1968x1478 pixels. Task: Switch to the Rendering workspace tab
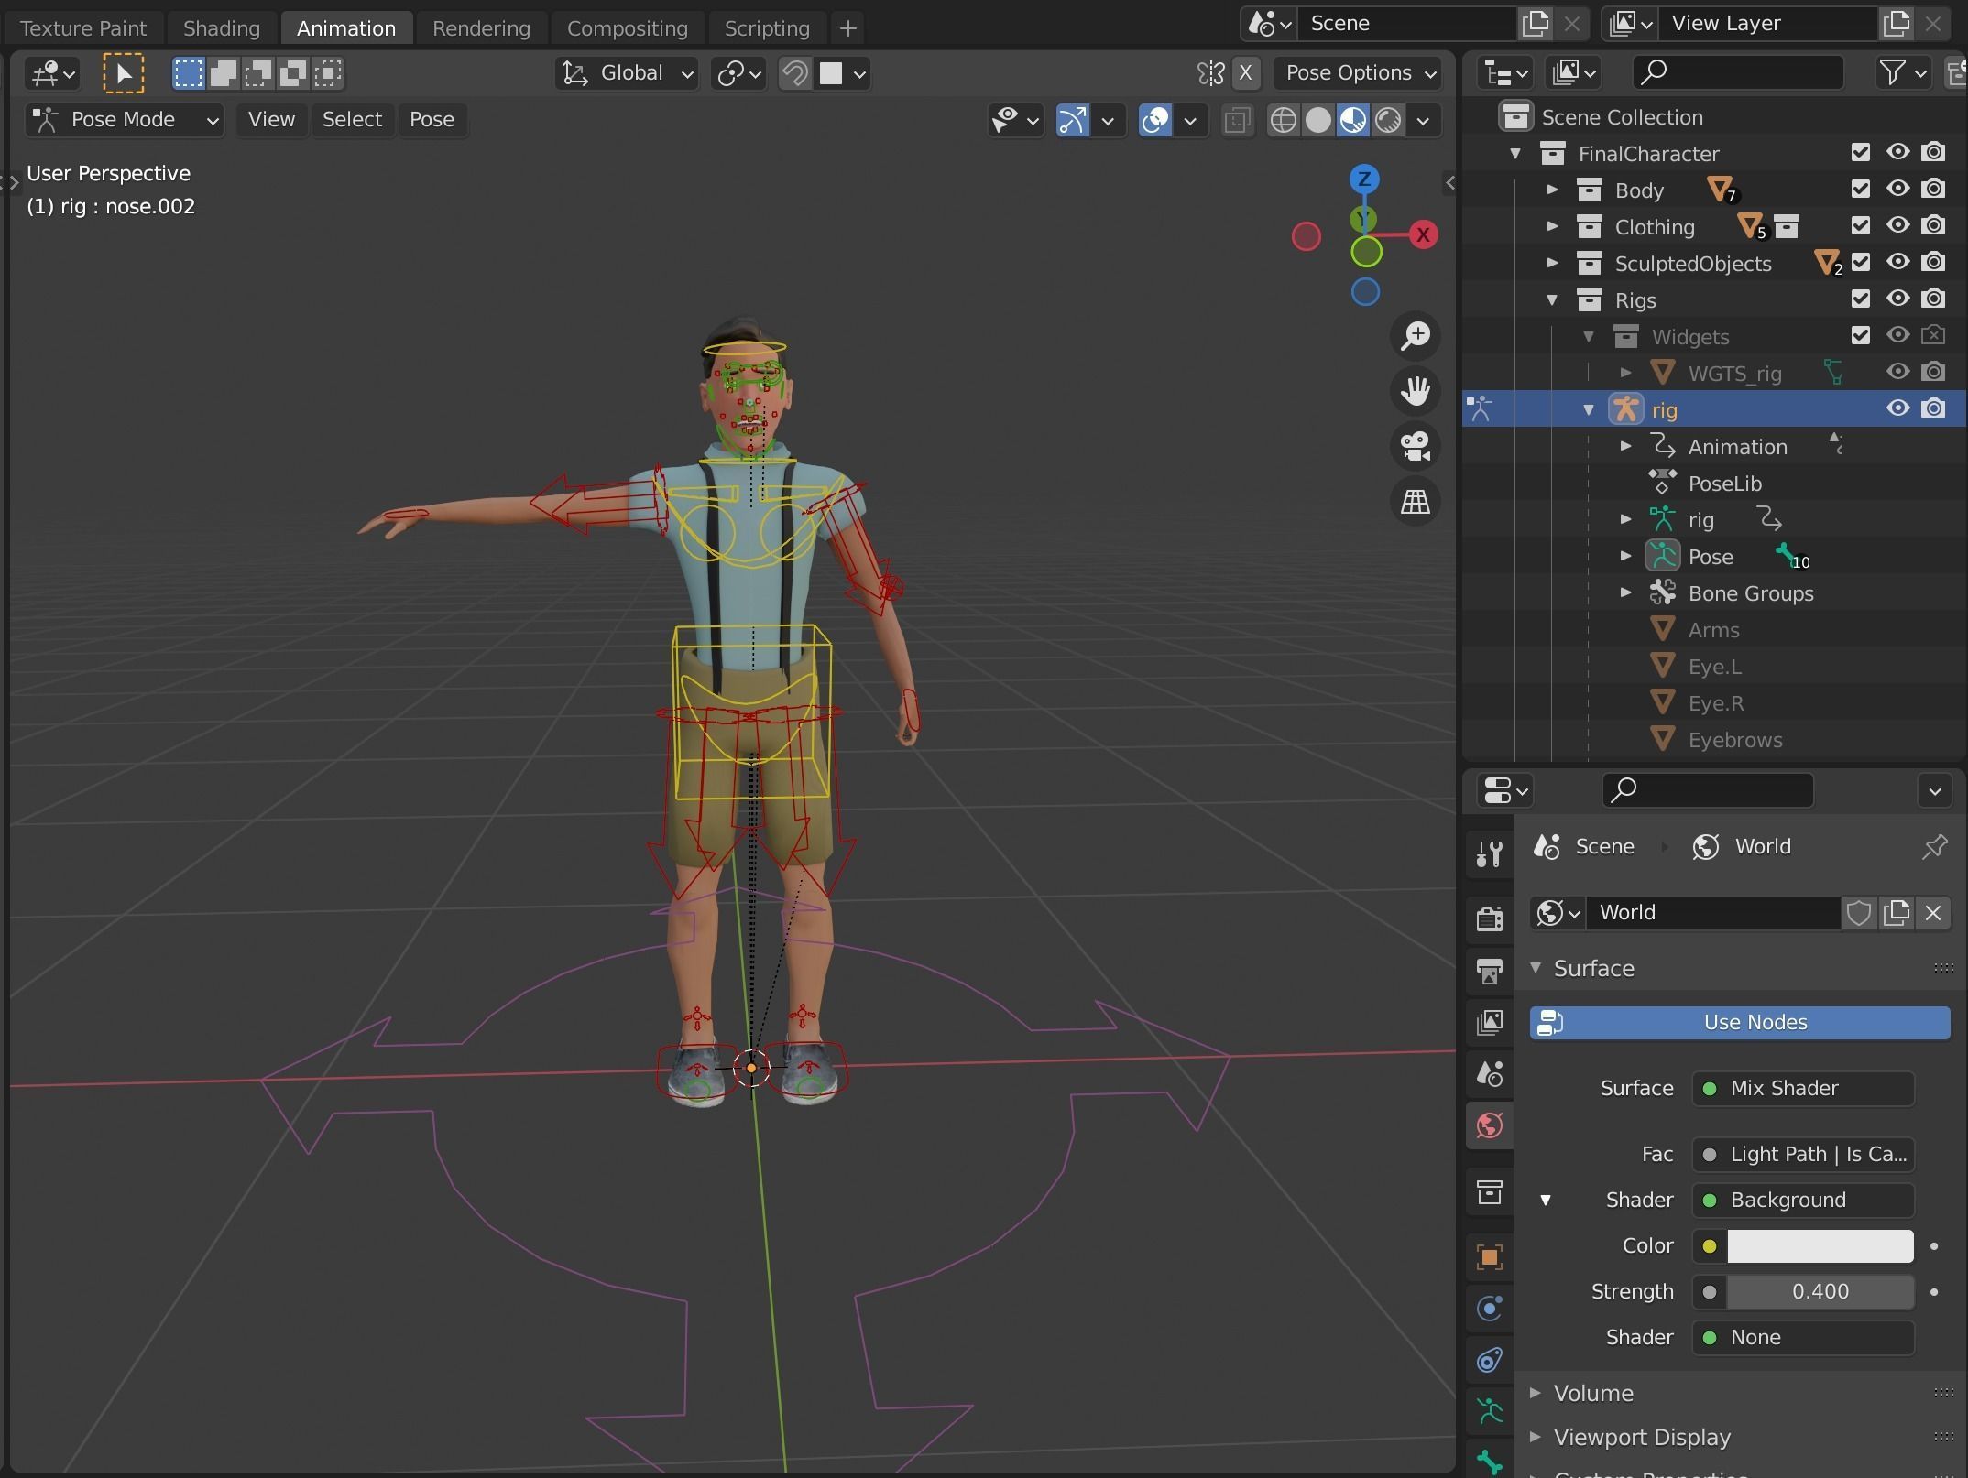(x=481, y=28)
